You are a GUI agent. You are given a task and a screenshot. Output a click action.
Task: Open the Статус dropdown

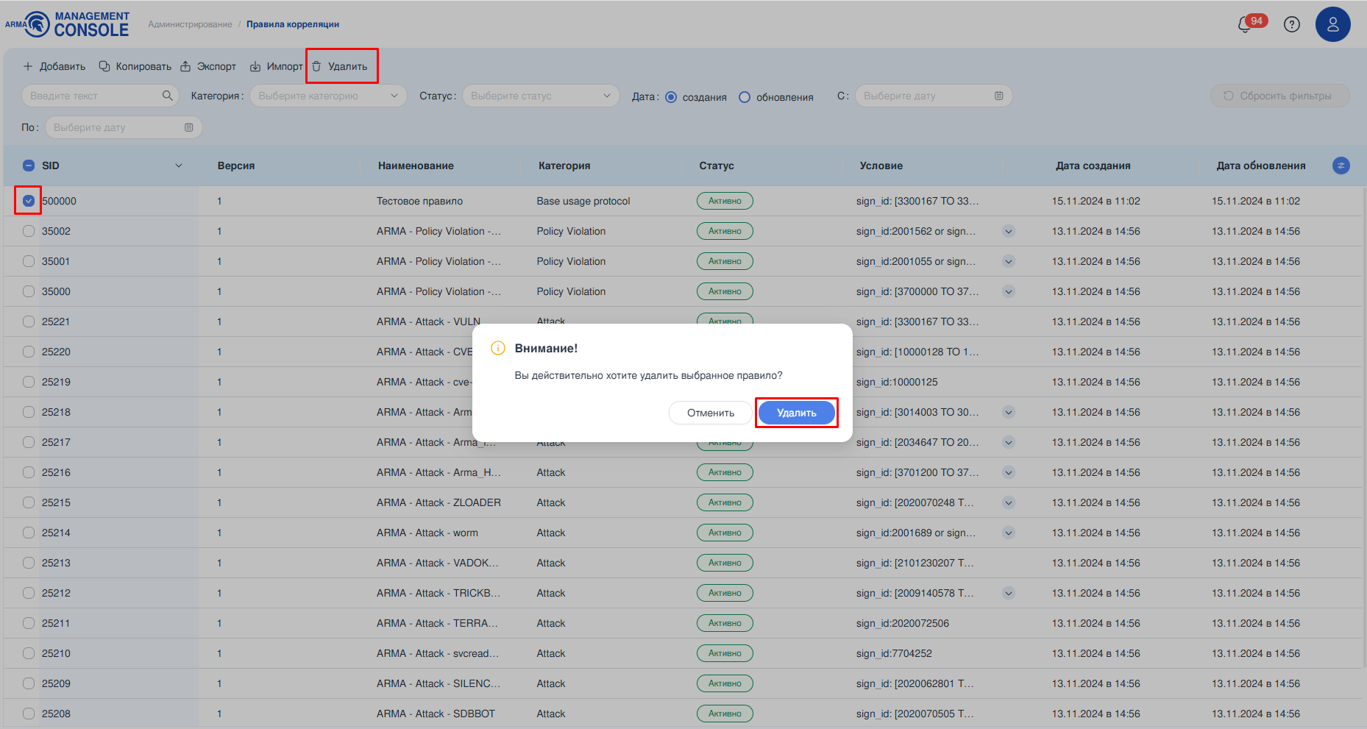tap(540, 96)
